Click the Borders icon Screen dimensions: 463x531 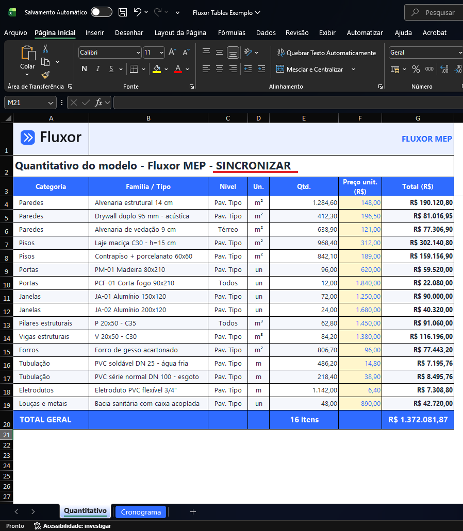click(x=134, y=69)
